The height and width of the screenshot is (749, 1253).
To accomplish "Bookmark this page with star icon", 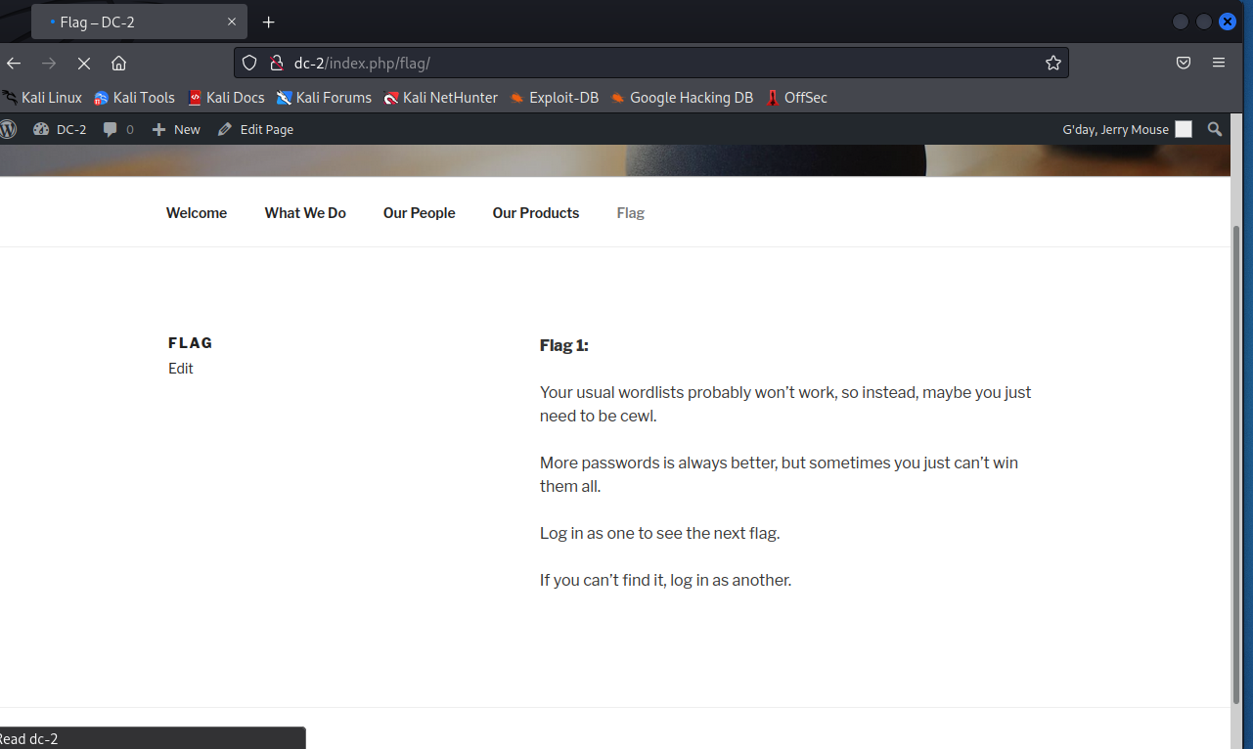I will click(x=1052, y=63).
